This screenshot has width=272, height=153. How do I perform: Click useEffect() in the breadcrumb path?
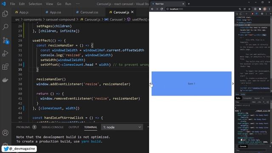click(x=140, y=20)
